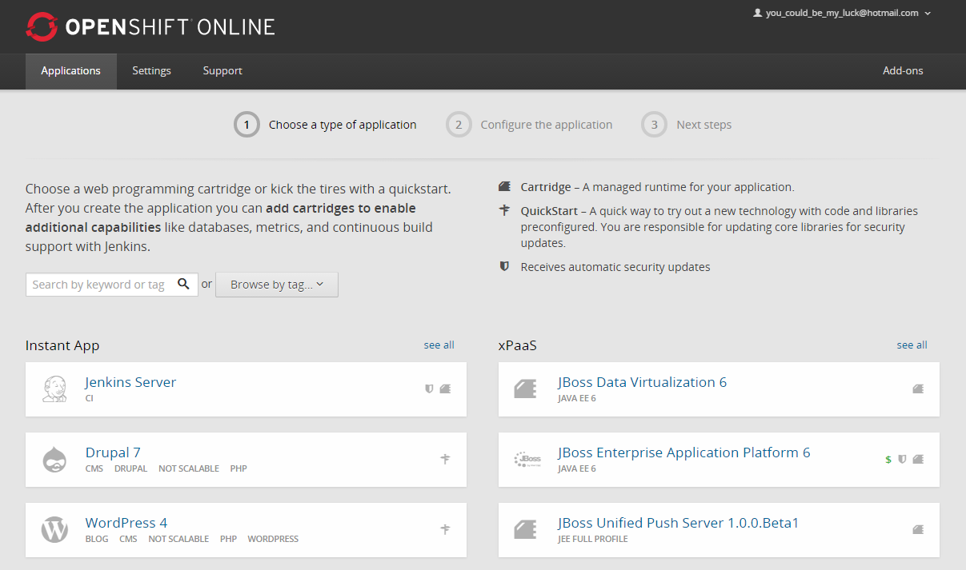The height and width of the screenshot is (570, 966).
Task: Open the Drupal 7 application link
Action: point(113,452)
